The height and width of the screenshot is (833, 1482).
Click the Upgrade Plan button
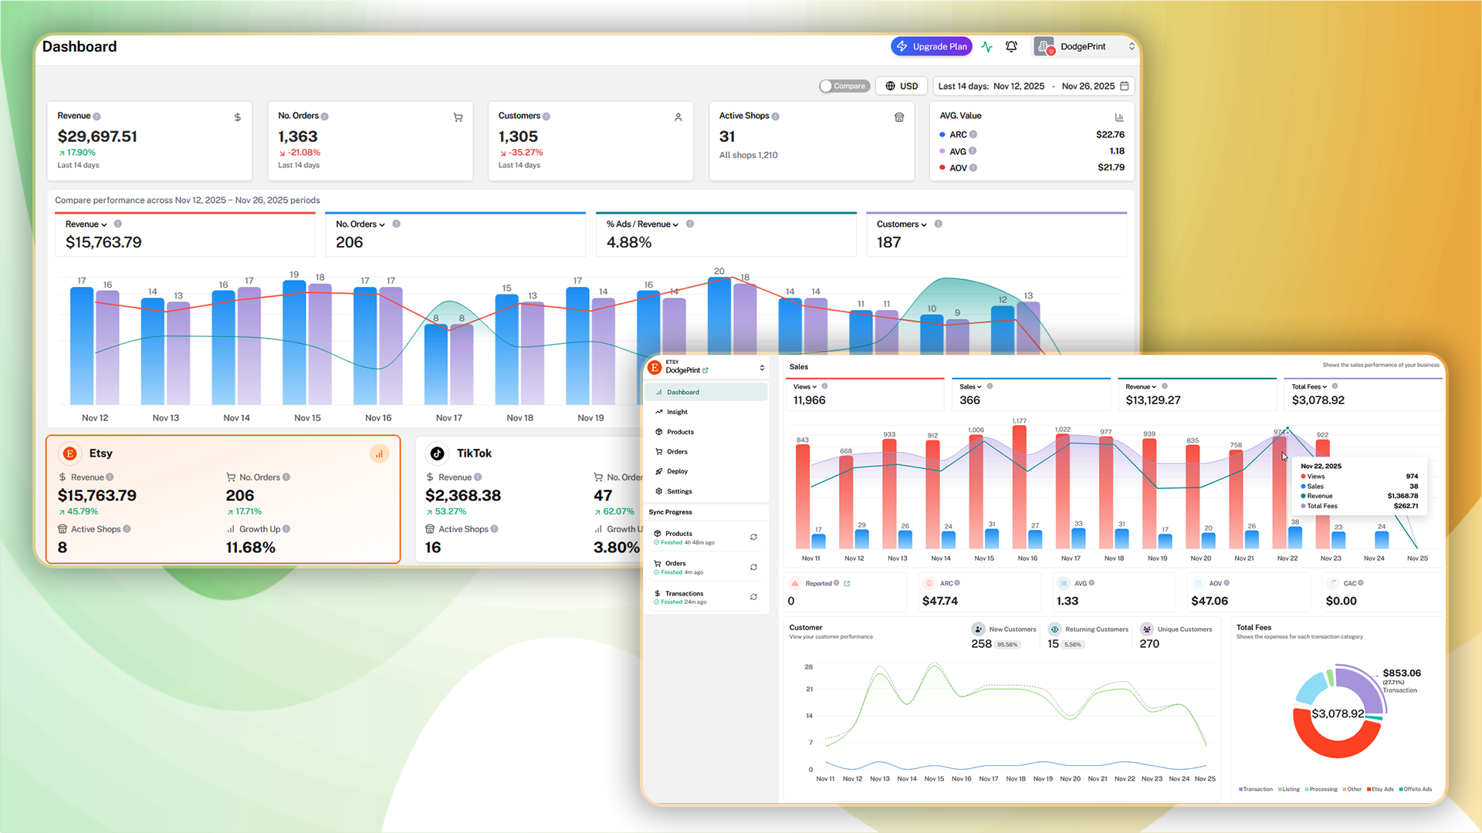pos(932,46)
